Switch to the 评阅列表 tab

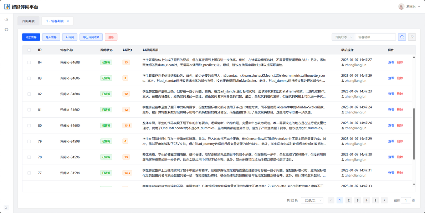pos(29,21)
